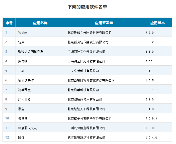Viewport: 176px width, 144px height.
Task: Select the 林鹿聊天交友 app entry
Action: click(x=28, y=128)
